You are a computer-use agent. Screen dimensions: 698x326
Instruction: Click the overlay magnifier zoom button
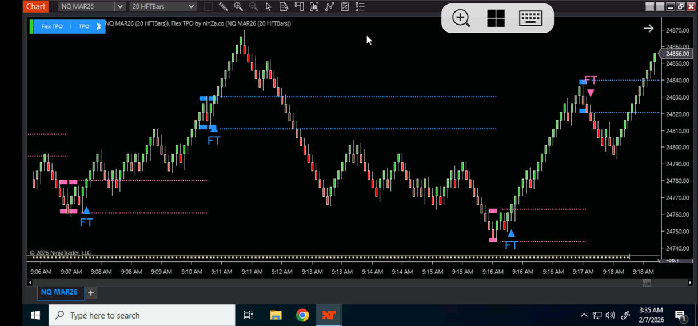point(461,18)
